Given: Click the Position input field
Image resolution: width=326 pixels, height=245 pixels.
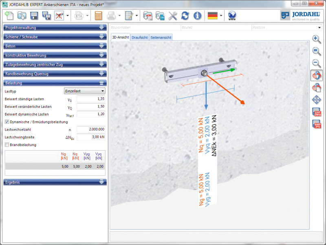Looking at the screenshot, I should (287, 27).
